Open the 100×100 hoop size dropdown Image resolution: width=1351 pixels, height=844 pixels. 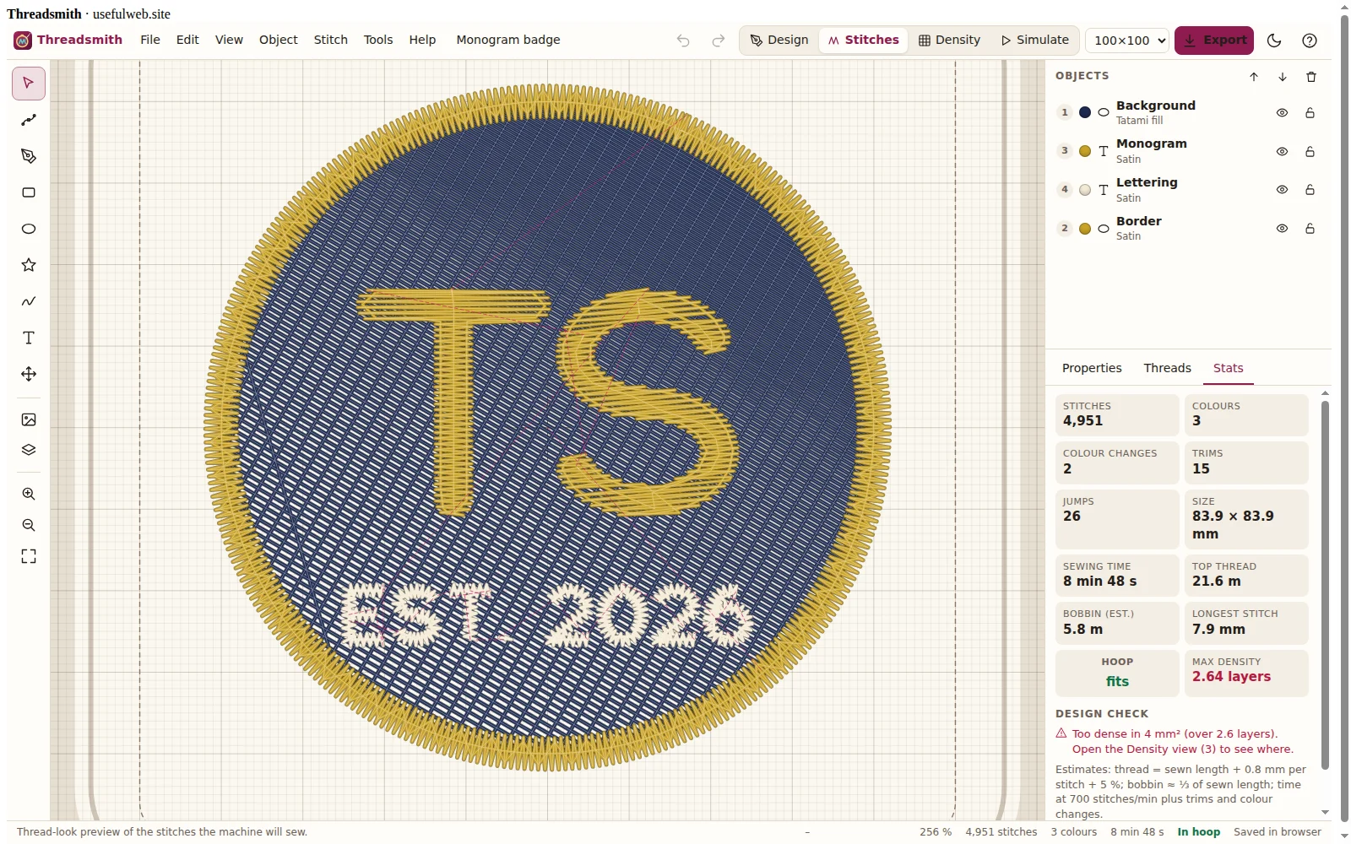tap(1127, 41)
